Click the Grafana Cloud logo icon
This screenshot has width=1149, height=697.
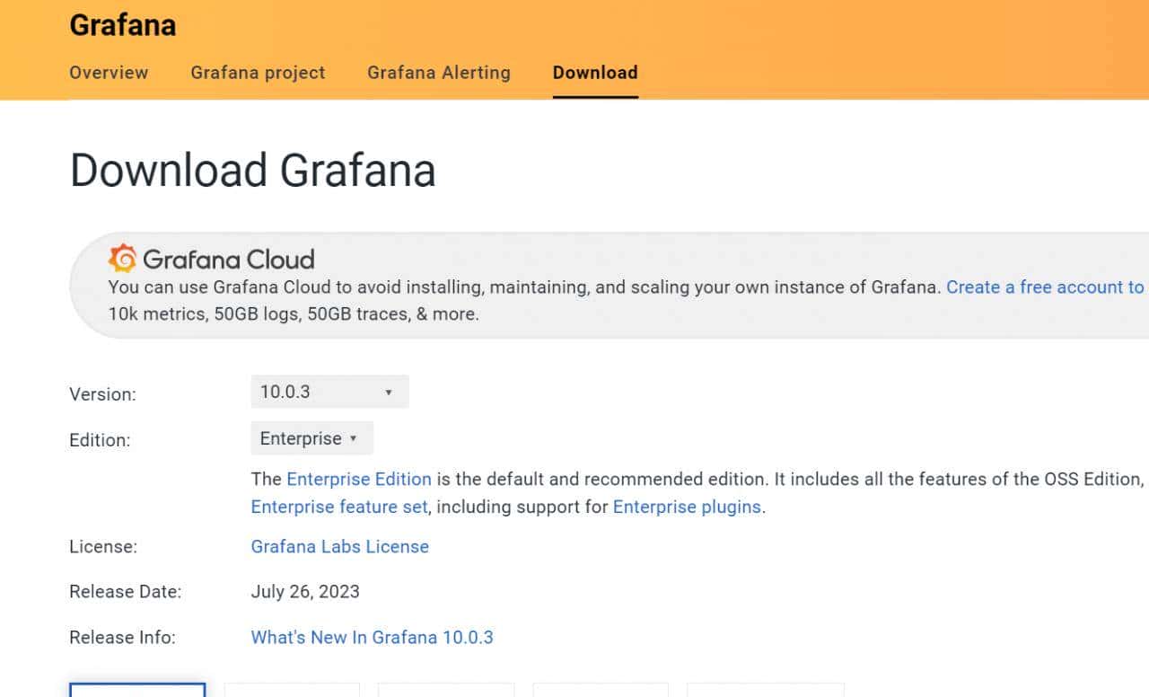click(x=122, y=259)
